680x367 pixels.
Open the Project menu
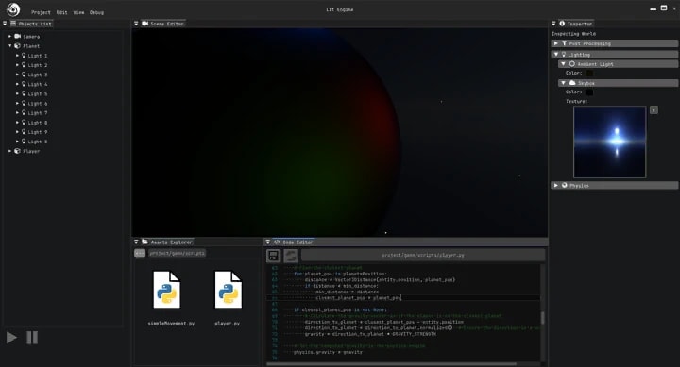pos(41,12)
